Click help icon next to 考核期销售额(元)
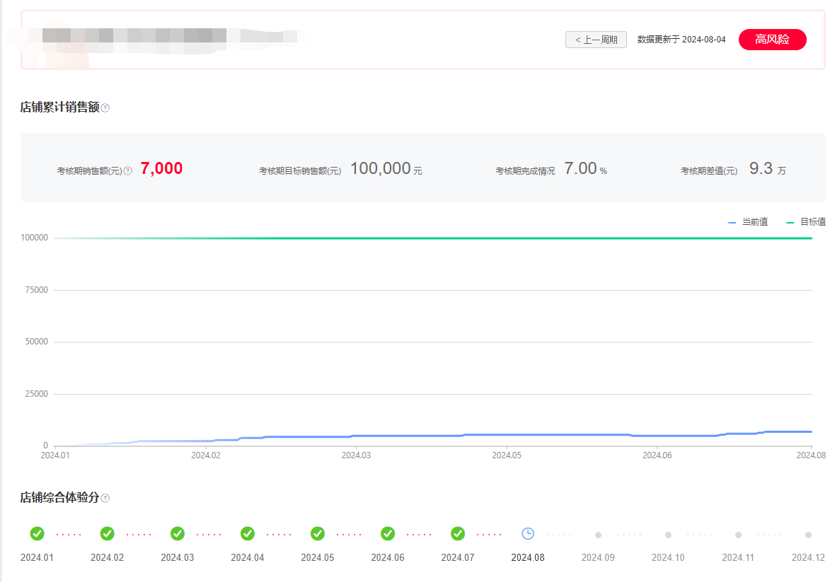The width and height of the screenshot is (835, 587). (128, 170)
